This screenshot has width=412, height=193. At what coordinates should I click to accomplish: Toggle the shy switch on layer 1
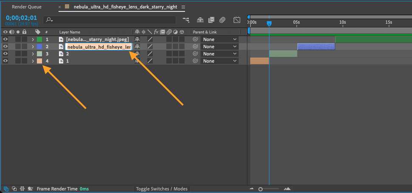pos(137,39)
